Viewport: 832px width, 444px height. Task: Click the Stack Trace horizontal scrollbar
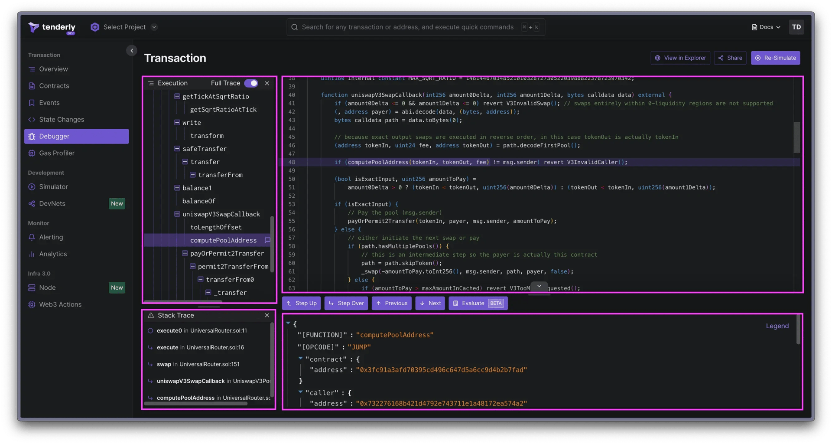tap(196, 404)
